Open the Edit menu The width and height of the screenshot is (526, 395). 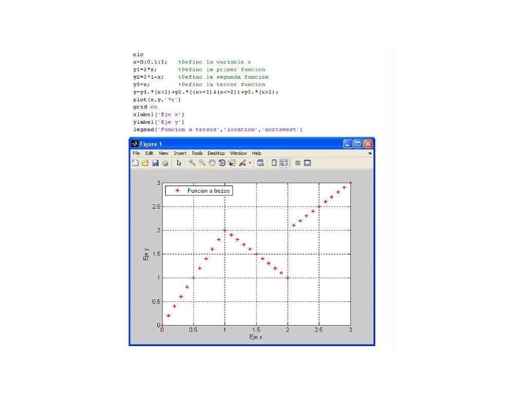149,153
